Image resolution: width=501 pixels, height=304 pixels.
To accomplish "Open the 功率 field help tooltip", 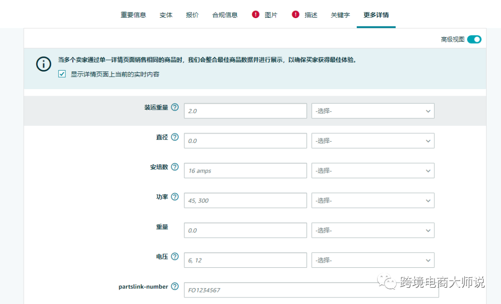I will [174, 196].
